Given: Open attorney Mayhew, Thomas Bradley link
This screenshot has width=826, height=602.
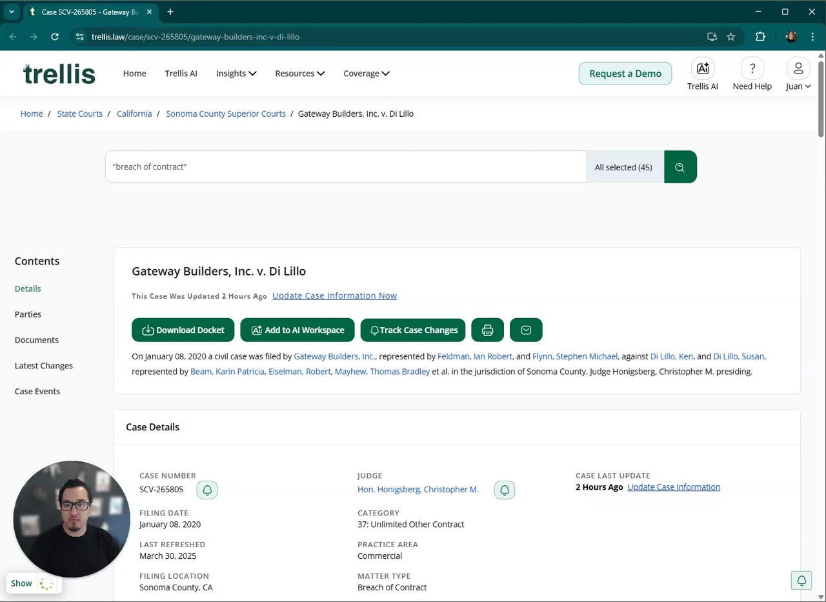Looking at the screenshot, I should pos(382,372).
